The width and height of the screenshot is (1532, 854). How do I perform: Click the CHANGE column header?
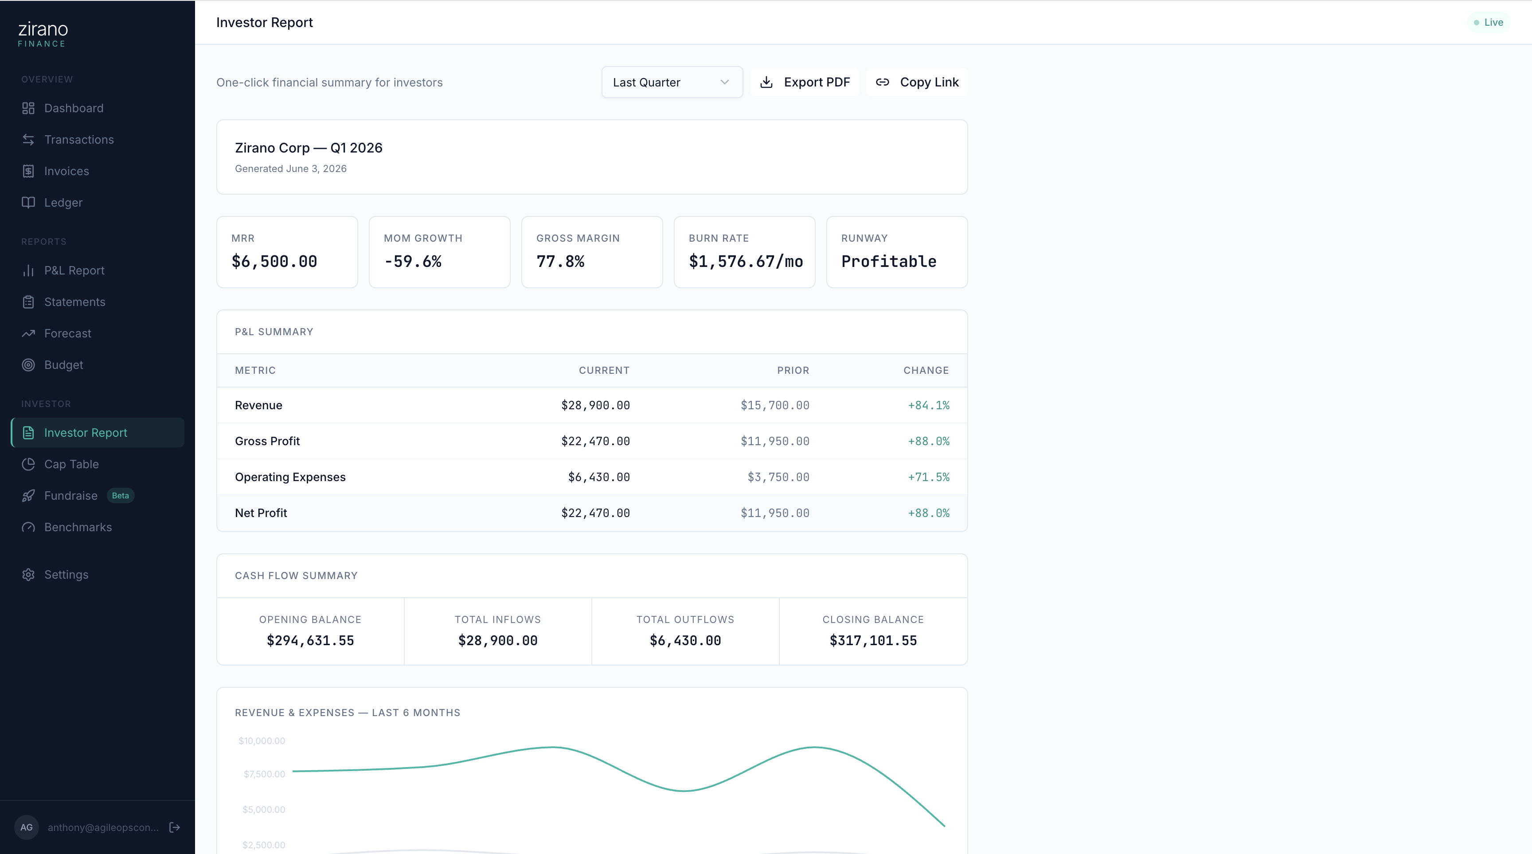coord(926,371)
